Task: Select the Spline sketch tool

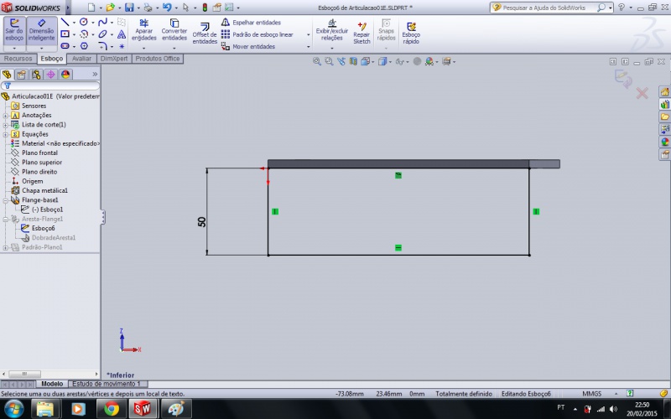Action: point(102,23)
